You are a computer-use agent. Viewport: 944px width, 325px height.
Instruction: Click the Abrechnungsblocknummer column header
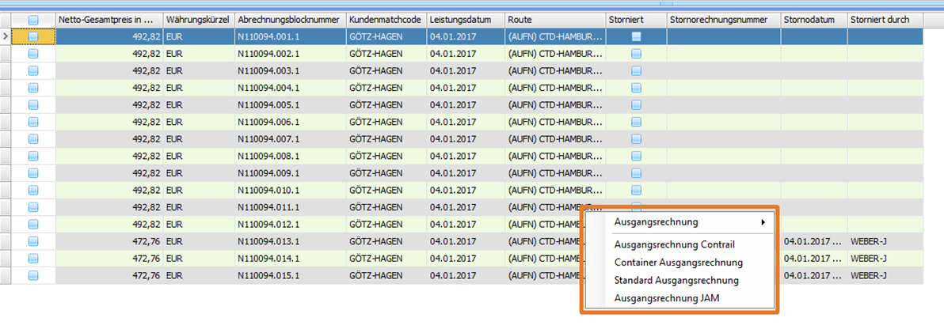(x=289, y=20)
